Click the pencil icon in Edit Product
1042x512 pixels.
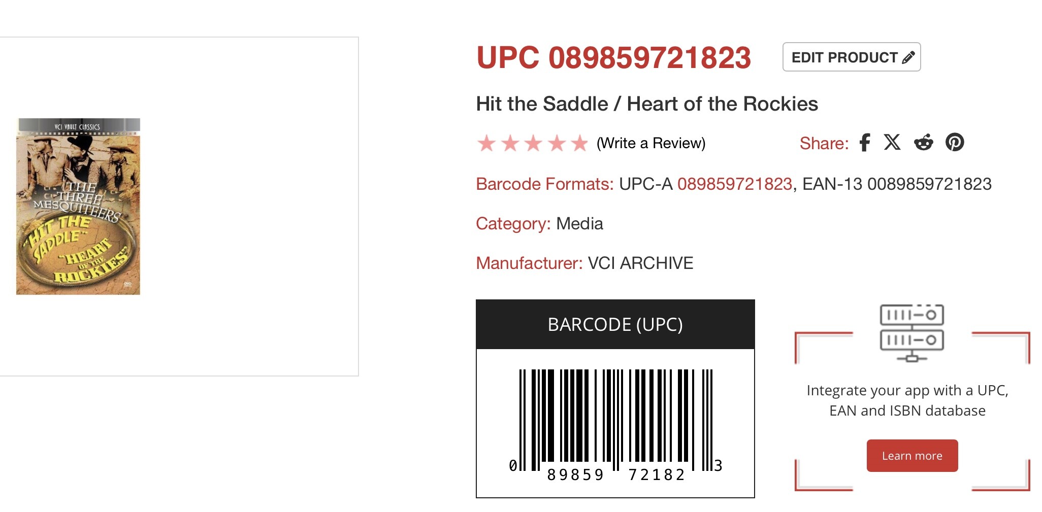pos(908,57)
